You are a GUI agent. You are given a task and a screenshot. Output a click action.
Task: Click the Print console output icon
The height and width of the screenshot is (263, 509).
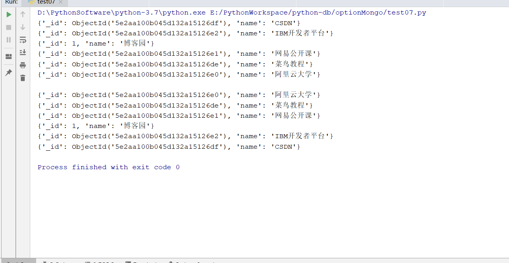(23, 65)
